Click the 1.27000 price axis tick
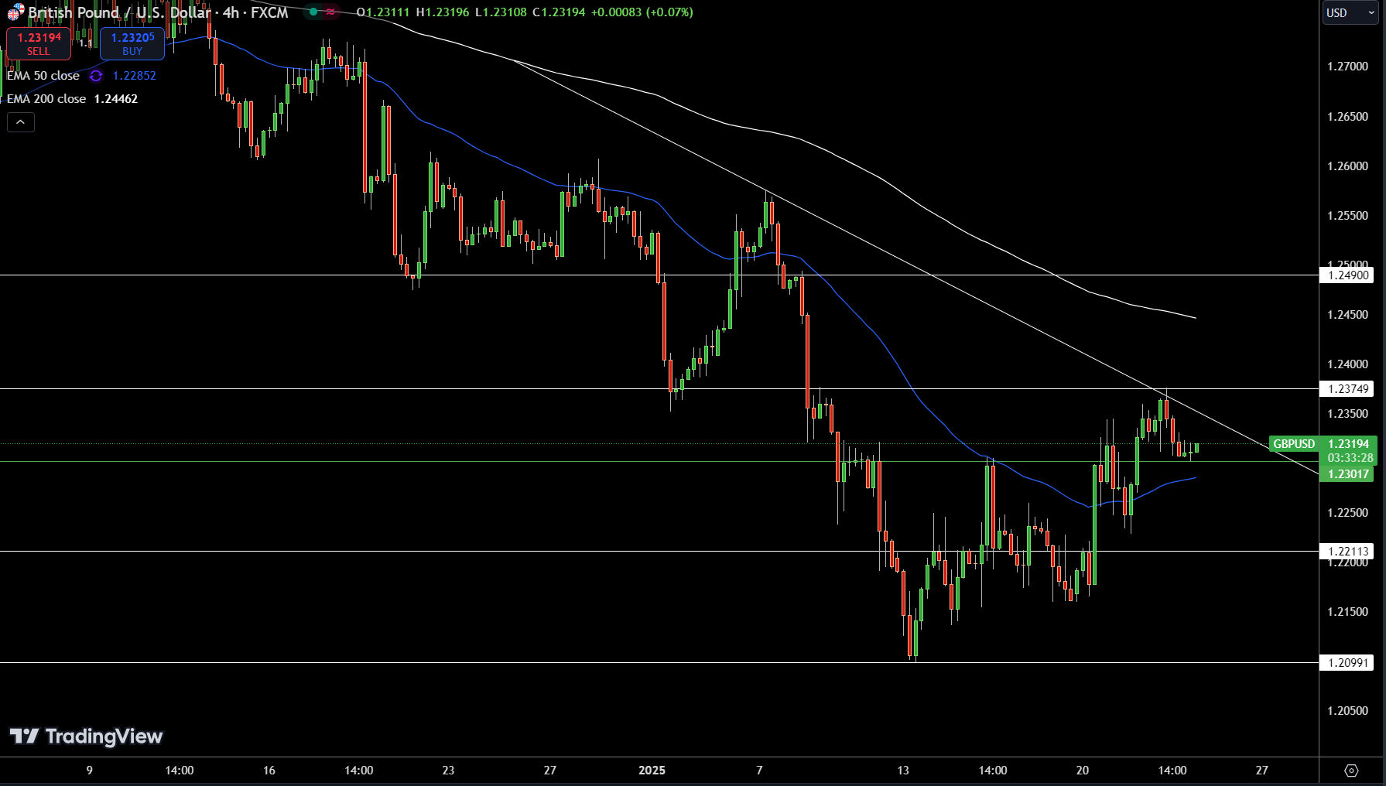The height and width of the screenshot is (786, 1386). pyautogui.click(x=1347, y=67)
